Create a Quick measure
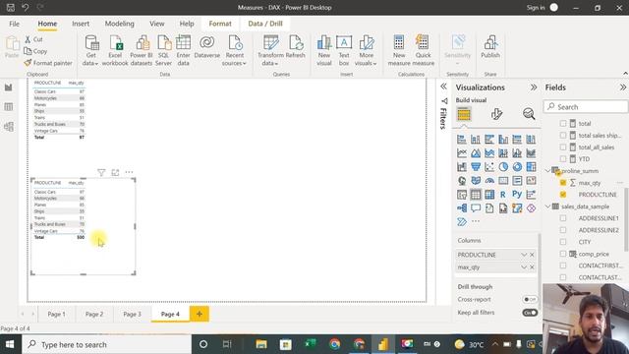Viewport: 629px width, 354px height. 423,50
